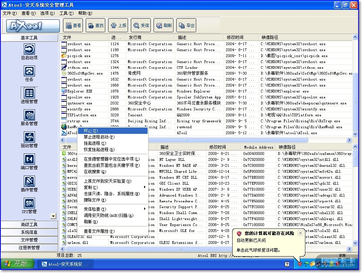
Task: Click the 查找 search toolbar button
Action: coord(95,25)
